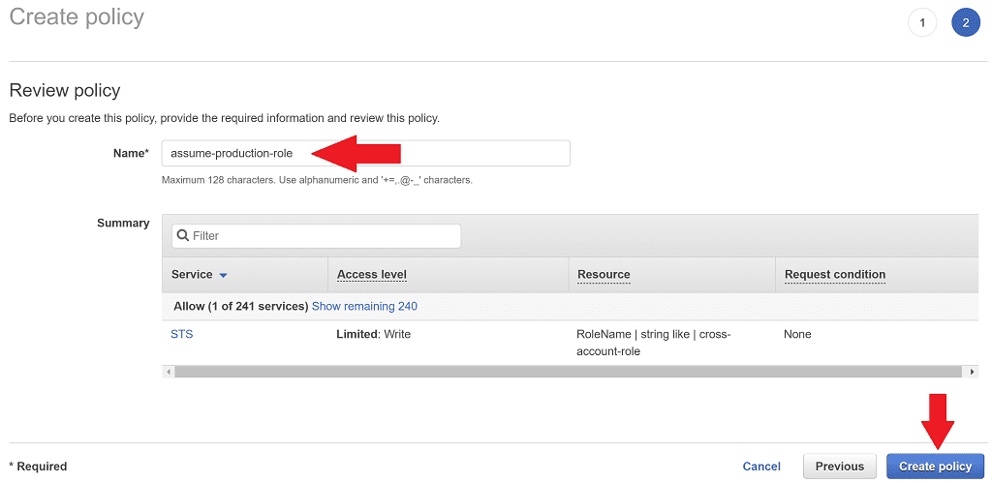Click the policy Name input field
The image size is (992, 483).
365,153
